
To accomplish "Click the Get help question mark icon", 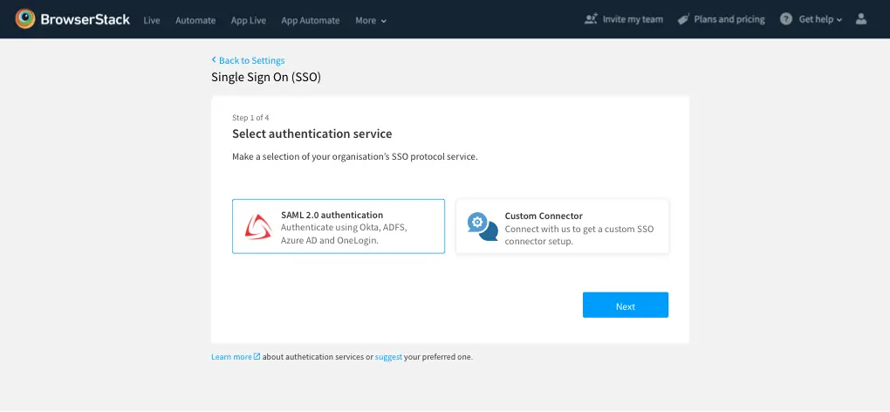I will (x=786, y=19).
